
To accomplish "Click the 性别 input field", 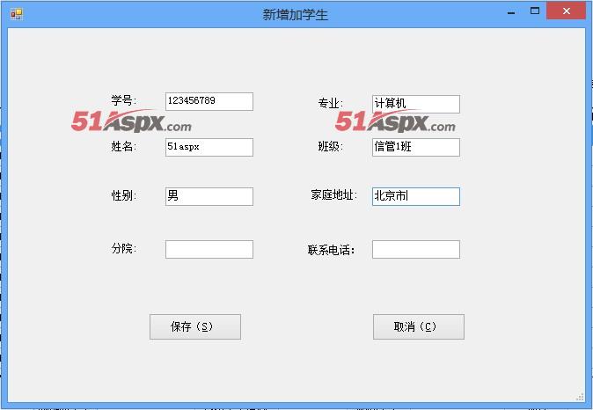I will 209,196.
